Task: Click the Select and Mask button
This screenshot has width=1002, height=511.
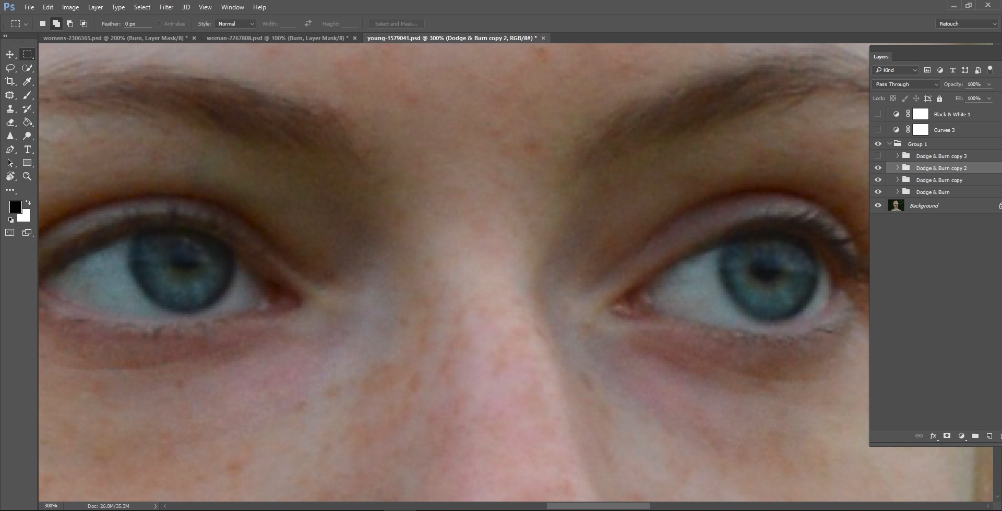Action: click(396, 23)
